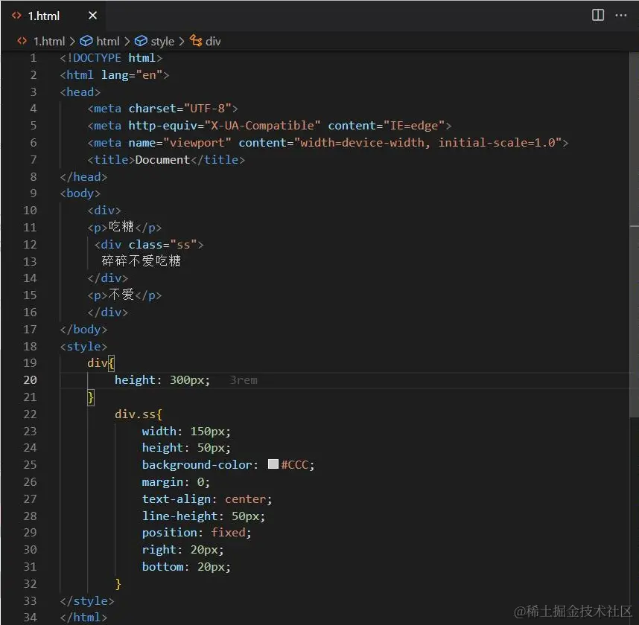Open the #CCC color swatch picker
Viewport: 639px width, 625px height.
(x=273, y=464)
